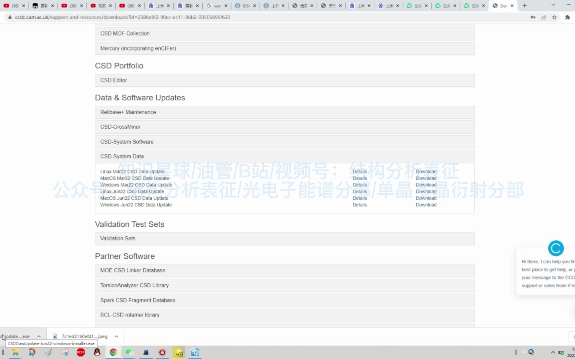Launch the QQ penguin taskbar icon
This screenshot has width=575, height=359.
[97, 352]
